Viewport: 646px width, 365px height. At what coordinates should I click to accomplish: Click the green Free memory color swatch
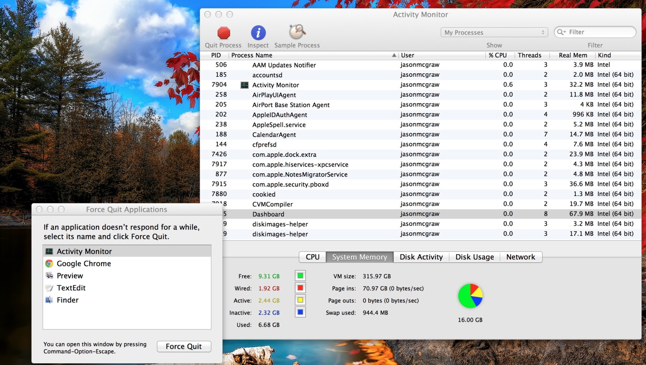click(x=300, y=276)
